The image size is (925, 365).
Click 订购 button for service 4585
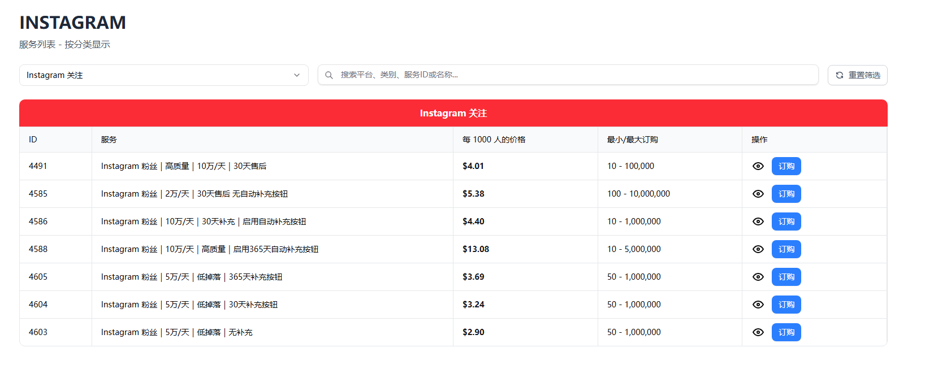pyautogui.click(x=786, y=194)
